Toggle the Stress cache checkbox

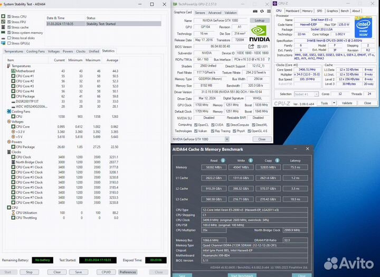point(9,27)
